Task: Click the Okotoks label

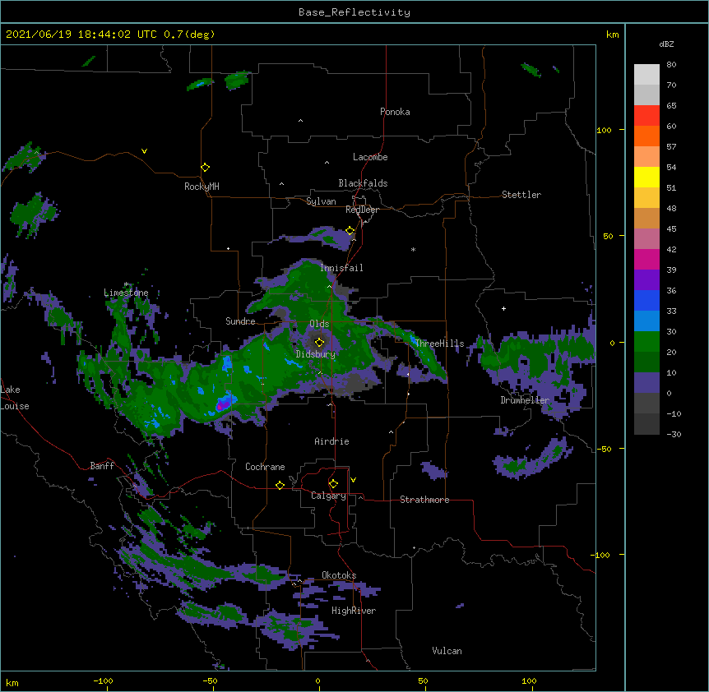Action: coord(339,575)
